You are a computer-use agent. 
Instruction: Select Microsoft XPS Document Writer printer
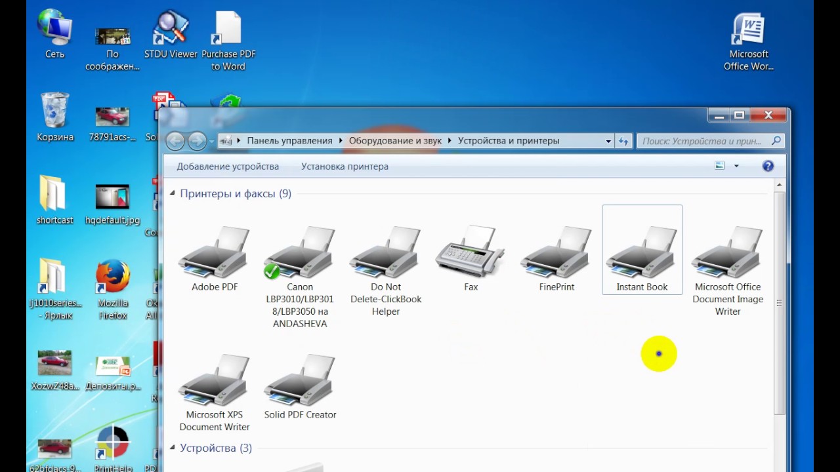(215, 392)
